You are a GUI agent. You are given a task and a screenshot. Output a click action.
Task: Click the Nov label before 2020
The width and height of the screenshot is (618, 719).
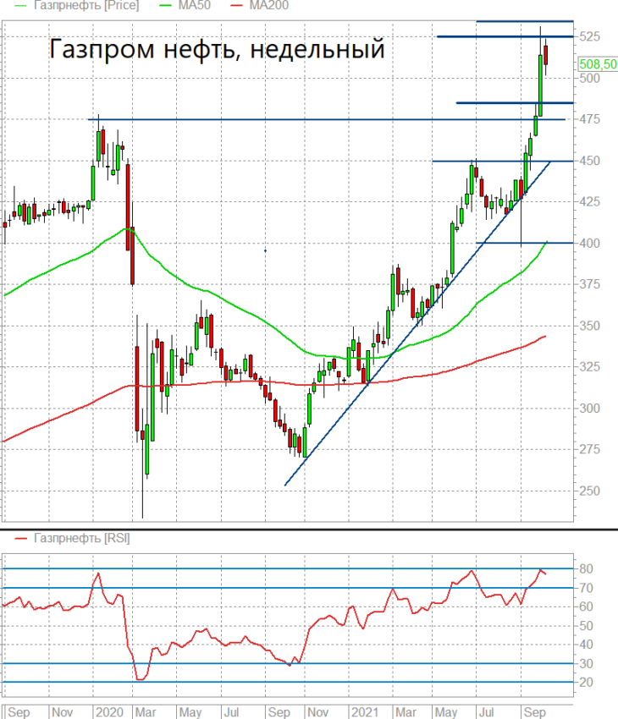pyautogui.click(x=62, y=712)
